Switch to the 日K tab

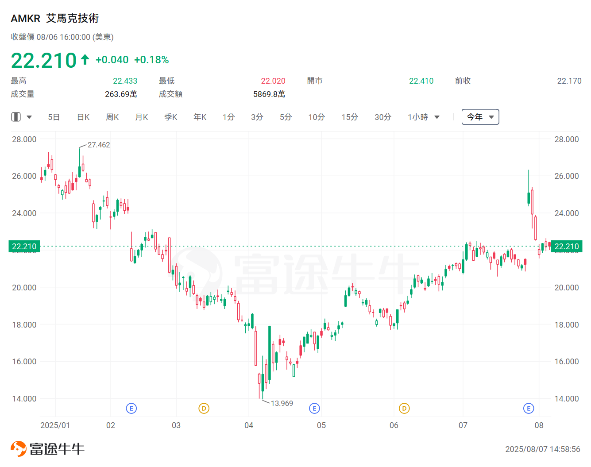(83, 116)
